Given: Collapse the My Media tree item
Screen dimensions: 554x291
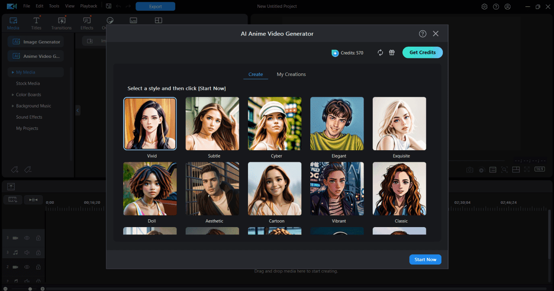Looking at the screenshot, I should [13, 72].
